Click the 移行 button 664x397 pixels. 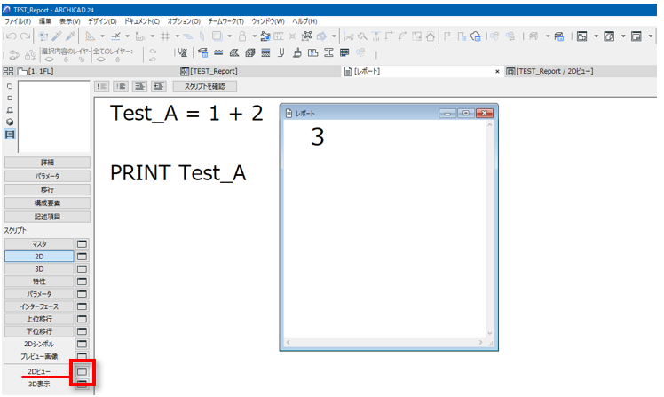coord(47,189)
